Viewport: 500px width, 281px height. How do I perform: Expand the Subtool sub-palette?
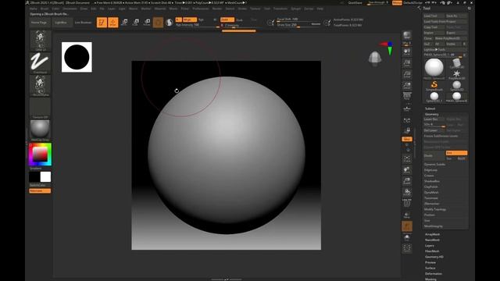coord(430,108)
